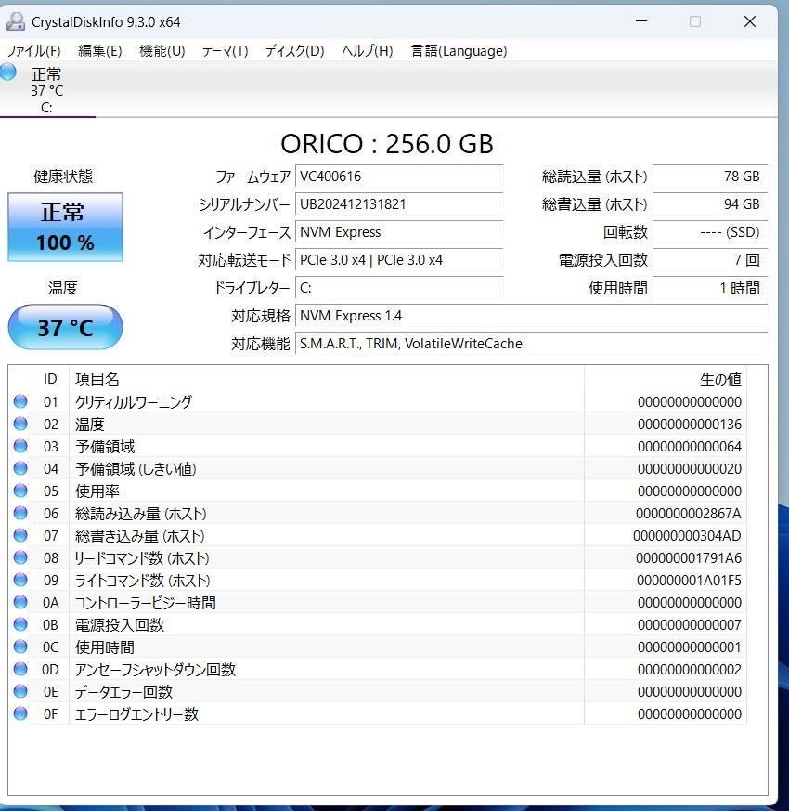Screen dimensions: 789x811
Task: Close the CrystalDiskInfo window
Action: point(750,21)
